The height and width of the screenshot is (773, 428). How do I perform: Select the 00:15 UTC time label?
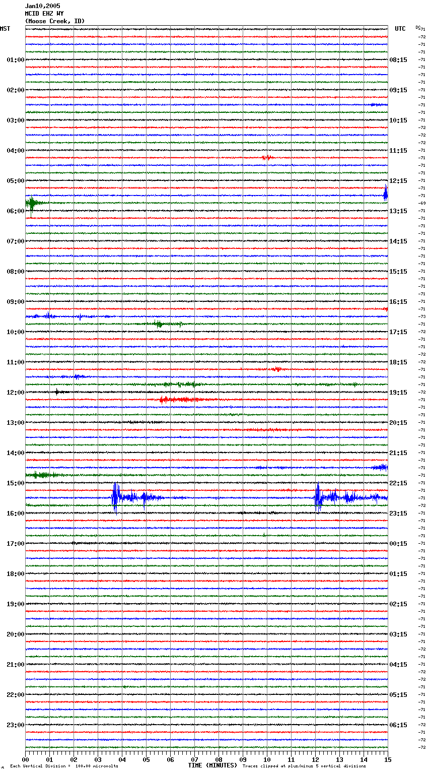click(398, 544)
